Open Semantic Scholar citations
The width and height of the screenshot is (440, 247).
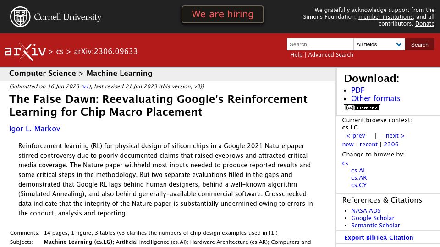375,225
